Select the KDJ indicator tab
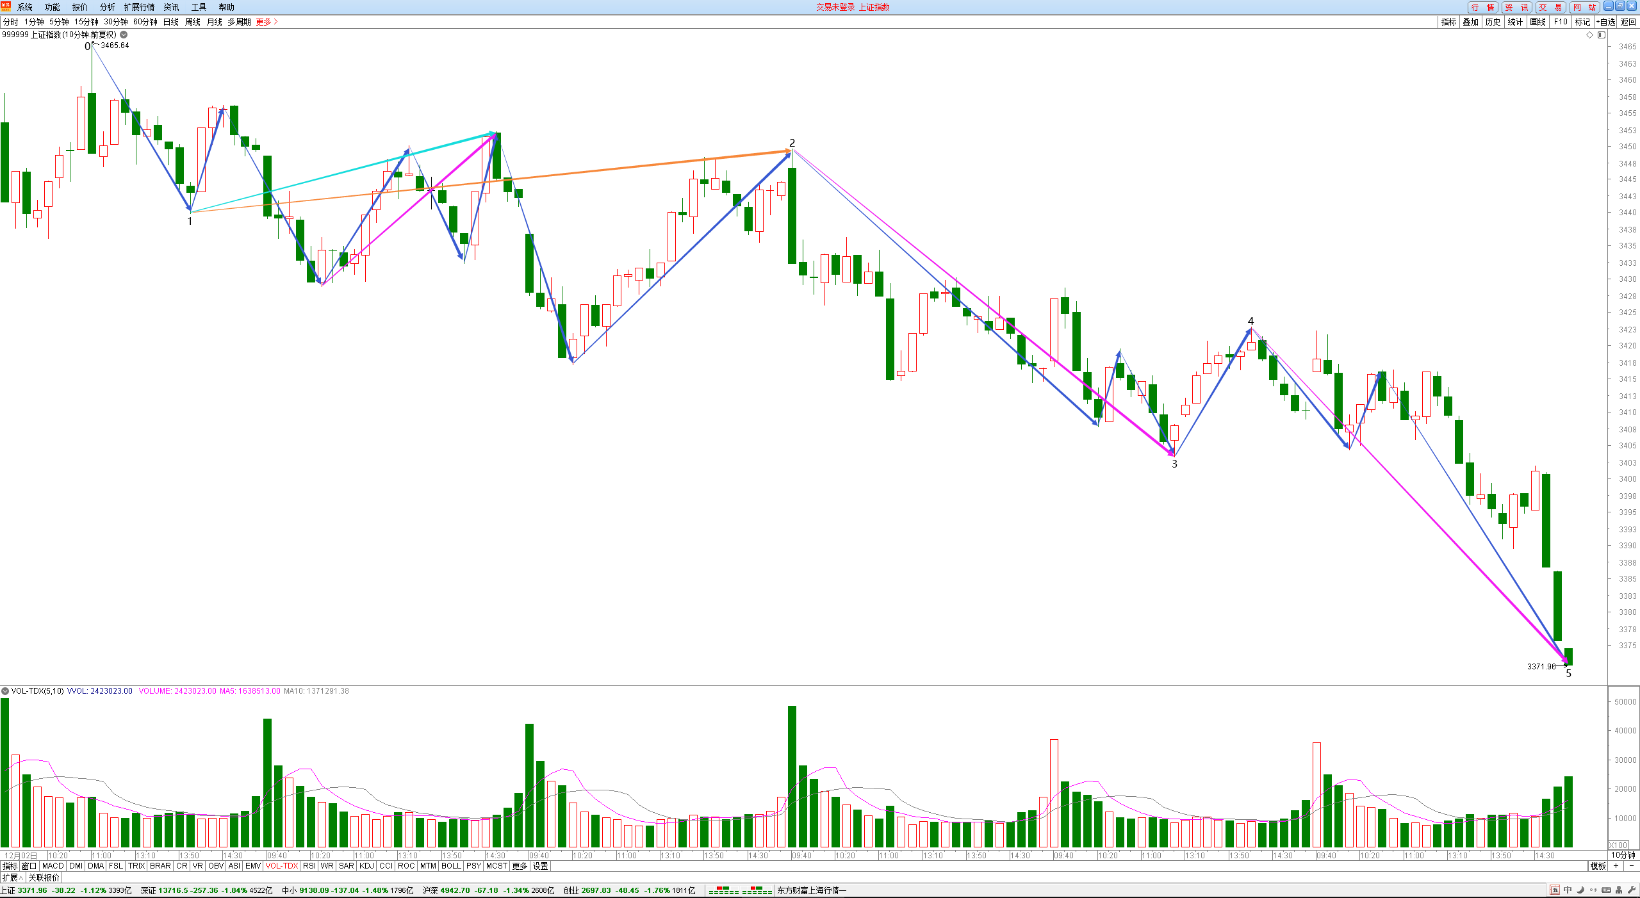The width and height of the screenshot is (1640, 898). [x=366, y=866]
